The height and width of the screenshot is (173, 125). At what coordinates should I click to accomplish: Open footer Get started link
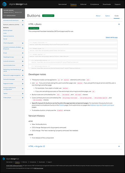pyautogui.click(x=9, y=162)
